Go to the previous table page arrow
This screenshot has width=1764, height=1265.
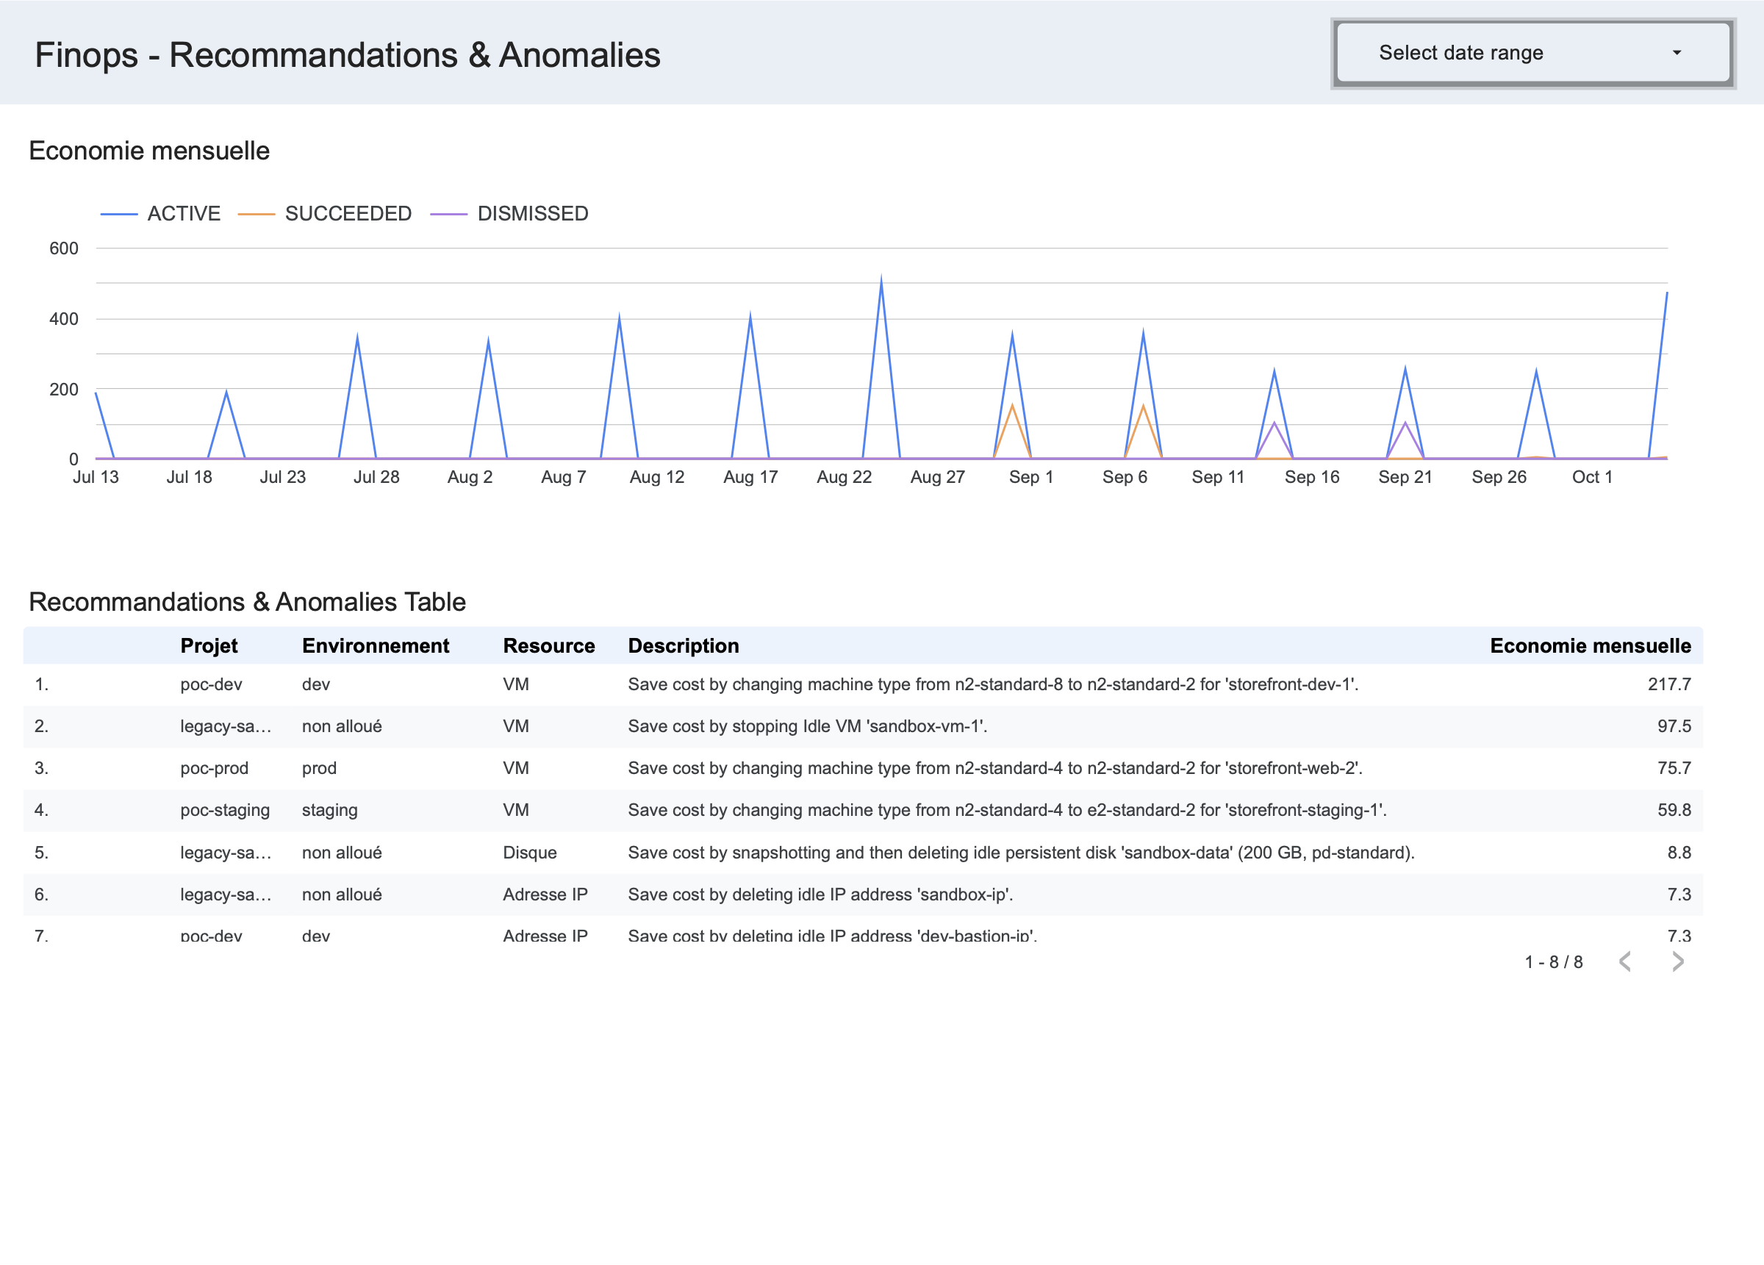1625,961
